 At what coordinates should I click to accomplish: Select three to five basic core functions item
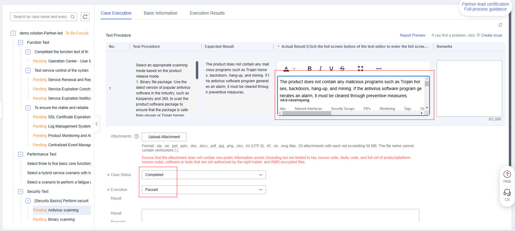(59, 164)
